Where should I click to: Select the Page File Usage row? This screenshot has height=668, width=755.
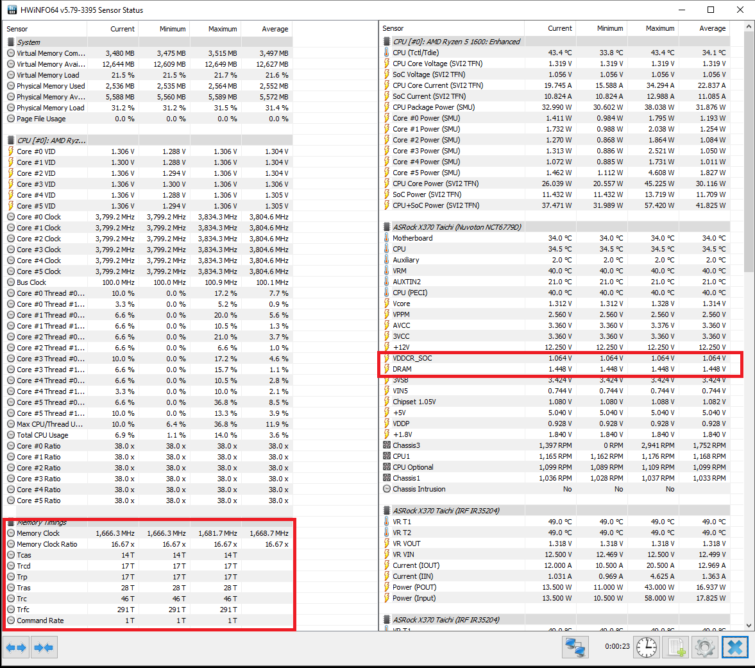tap(148, 119)
